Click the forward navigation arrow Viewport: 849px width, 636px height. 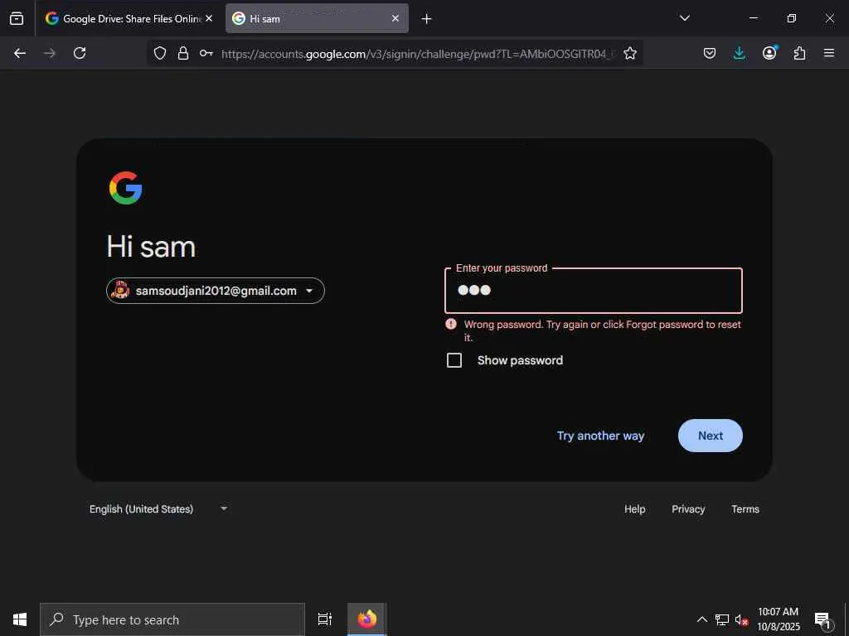coord(50,53)
